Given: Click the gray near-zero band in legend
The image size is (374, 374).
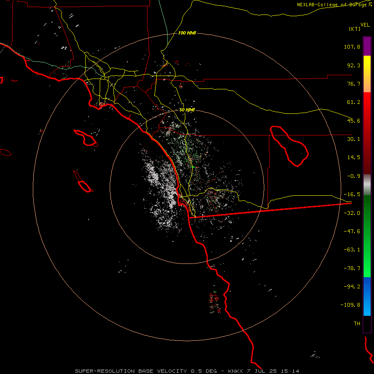Looking at the screenshot, I should [x=367, y=185].
